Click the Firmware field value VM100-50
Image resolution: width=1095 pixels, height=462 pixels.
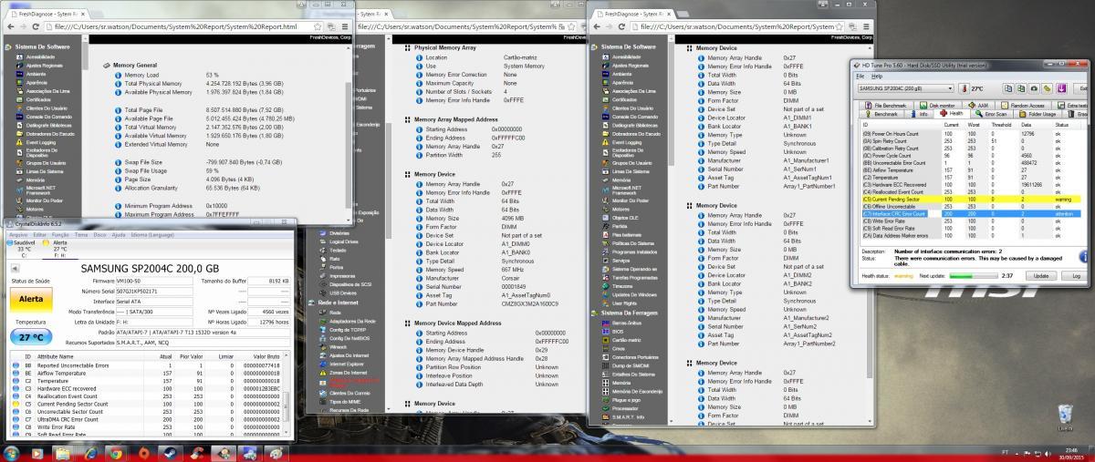(153, 281)
